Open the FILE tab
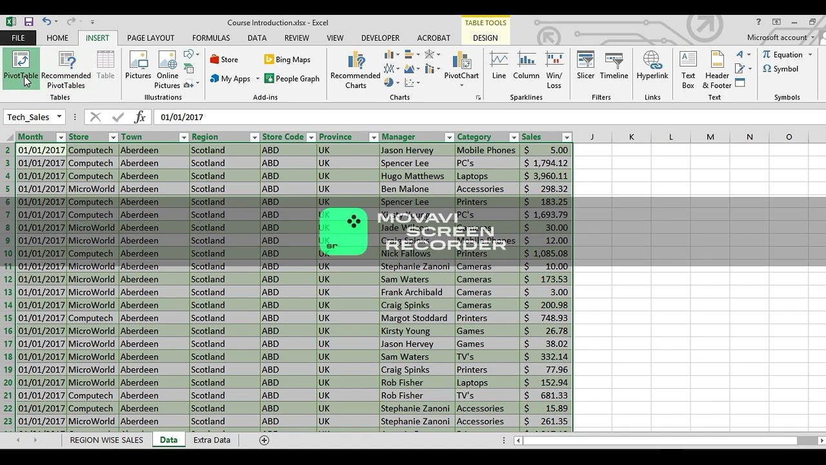The height and width of the screenshot is (465, 826). [18, 38]
